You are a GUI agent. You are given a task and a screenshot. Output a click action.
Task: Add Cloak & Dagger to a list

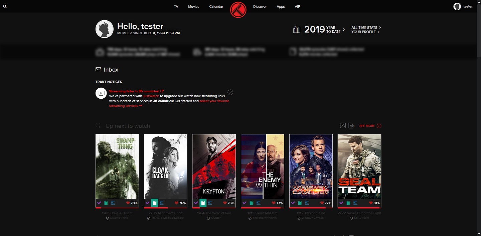click(x=162, y=203)
